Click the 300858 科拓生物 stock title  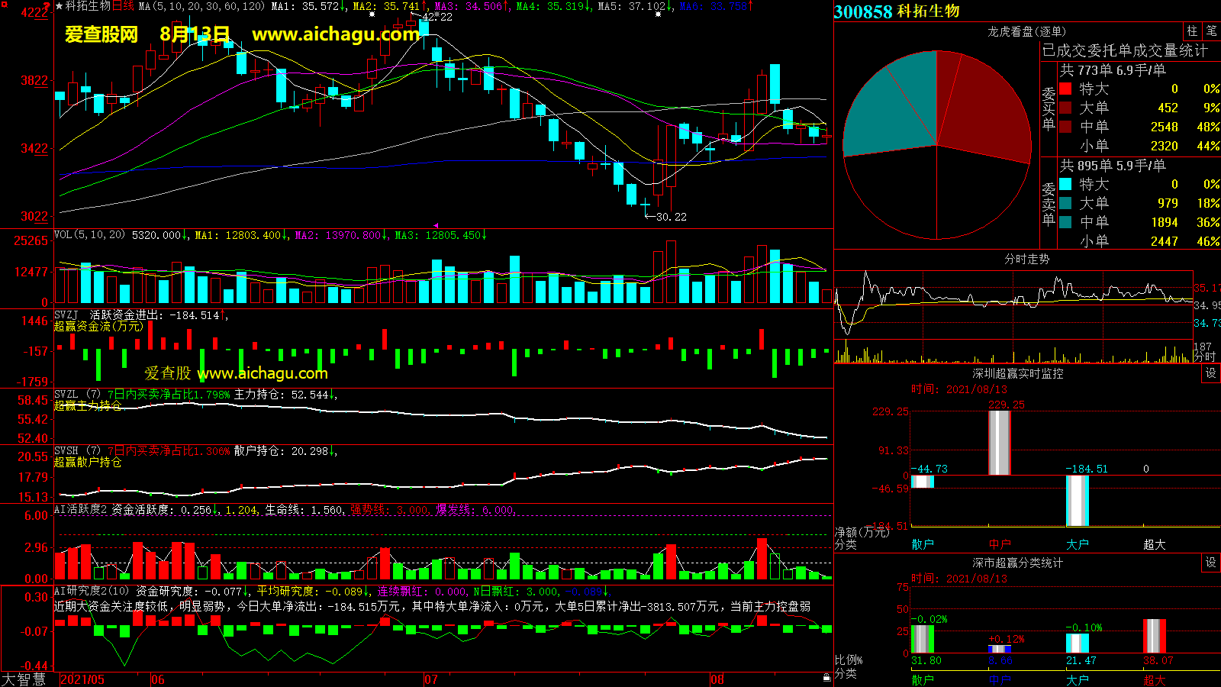tap(897, 11)
